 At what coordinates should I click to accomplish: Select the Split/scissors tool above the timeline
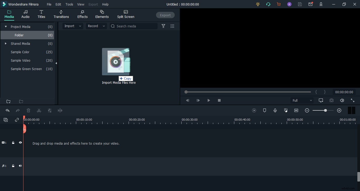point(39,110)
